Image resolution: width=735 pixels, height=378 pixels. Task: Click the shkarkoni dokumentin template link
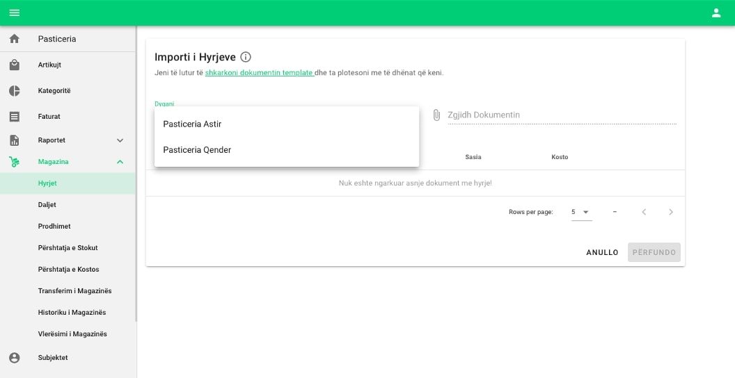(x=259, y=73)
